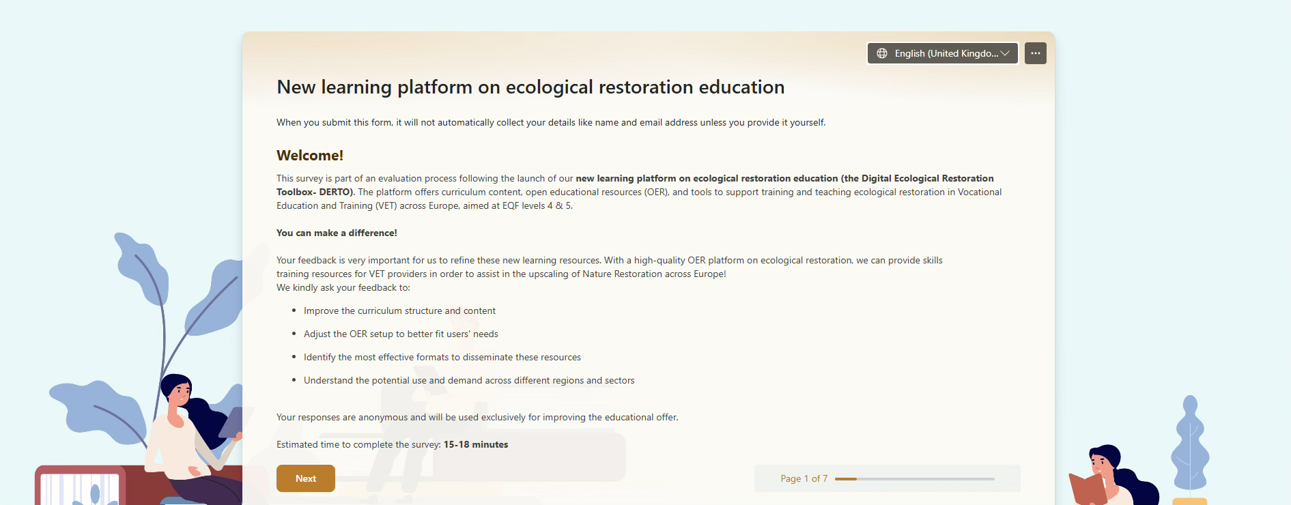The image size is (1291, 505).
Task: Click the bullet 'Improve the curriculum structure and content'
Action: click(399, 311)
